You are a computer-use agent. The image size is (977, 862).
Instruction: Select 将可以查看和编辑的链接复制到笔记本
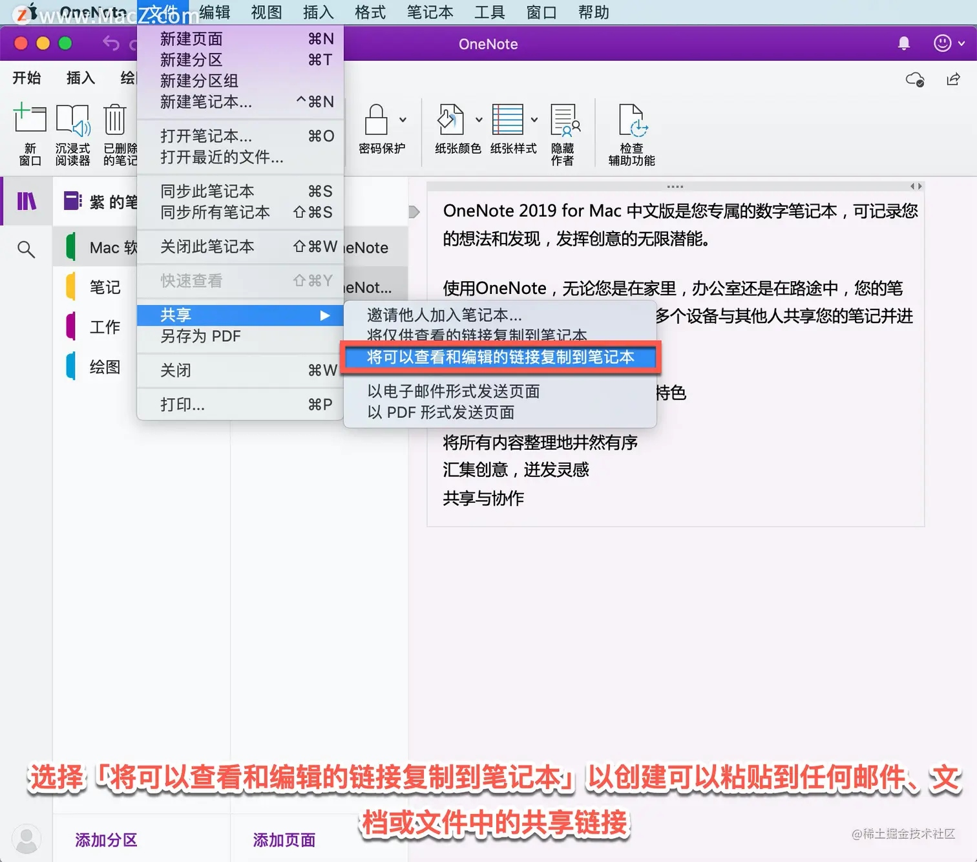(500, 357)
